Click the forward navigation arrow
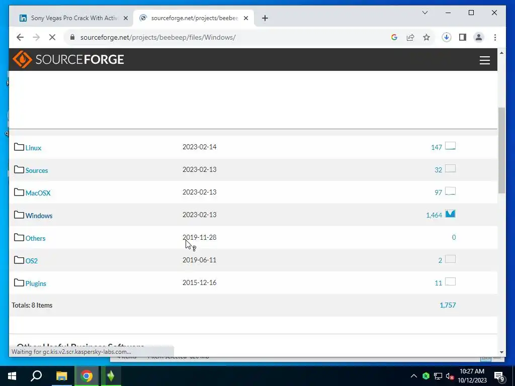 pyautogui.click(x=36, y=37)
